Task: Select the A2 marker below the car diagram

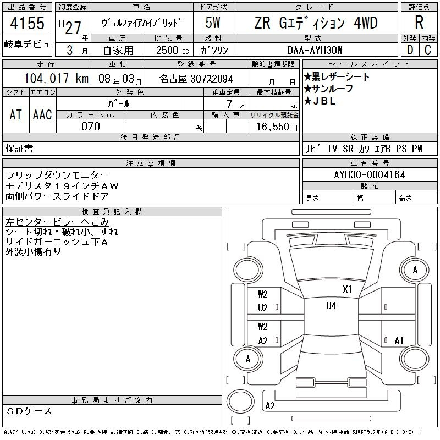Action: pyautogui.click(x=270, y=406)
